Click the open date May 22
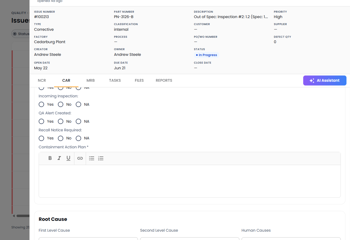This screenshot has width=350, height=240. (41, 68)
